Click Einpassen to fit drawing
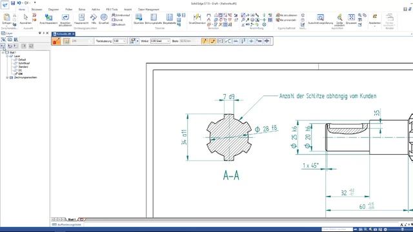Image resolution: width=413 pixels, height=232 pixels. click(351, 19)
